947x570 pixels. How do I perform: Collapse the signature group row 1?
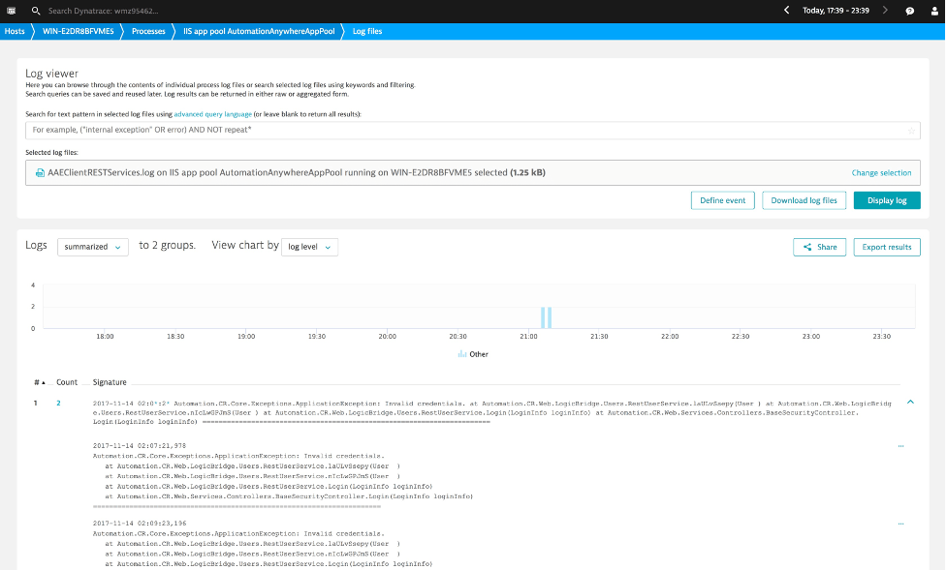910,403
